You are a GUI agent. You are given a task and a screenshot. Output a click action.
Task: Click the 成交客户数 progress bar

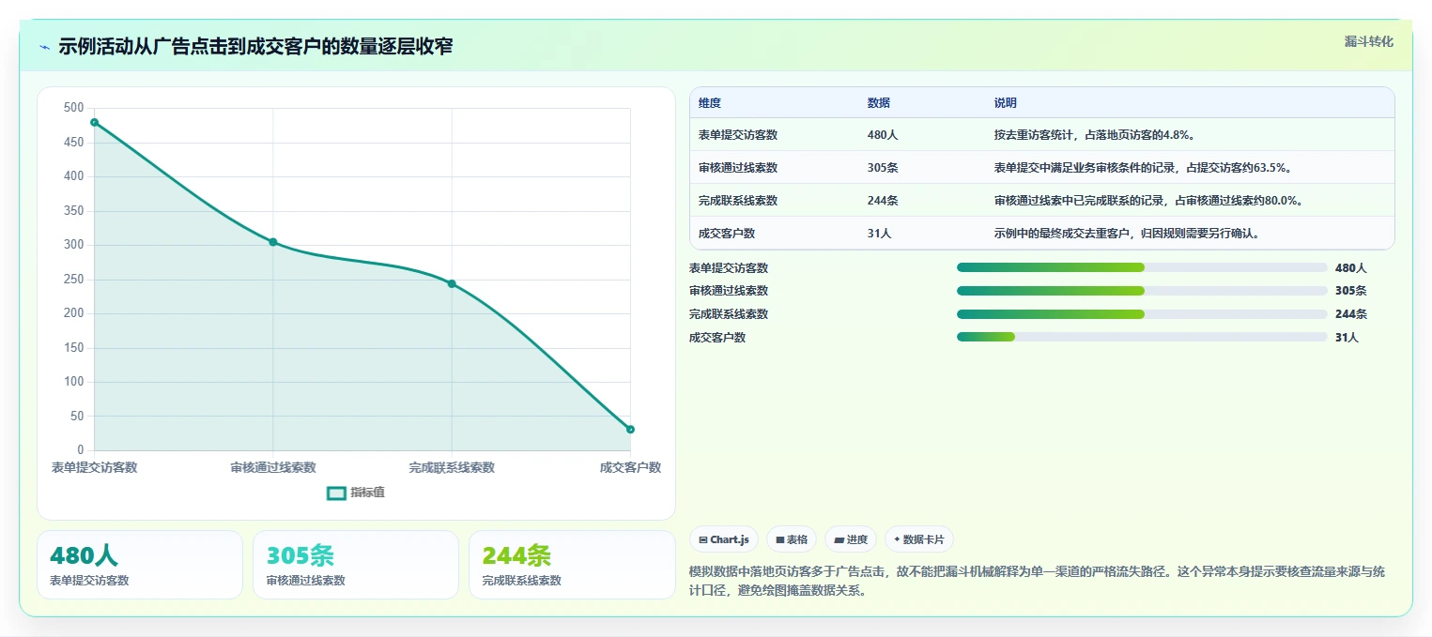pyautogui.click(x=1142, y=338)
